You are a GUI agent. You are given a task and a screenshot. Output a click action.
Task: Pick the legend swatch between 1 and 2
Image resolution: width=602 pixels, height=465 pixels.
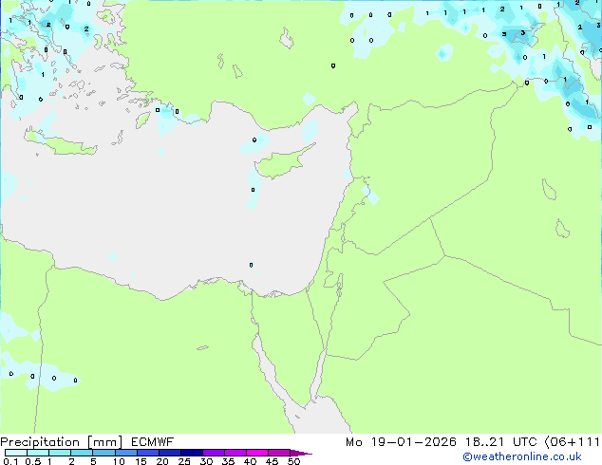coord(60,453)
